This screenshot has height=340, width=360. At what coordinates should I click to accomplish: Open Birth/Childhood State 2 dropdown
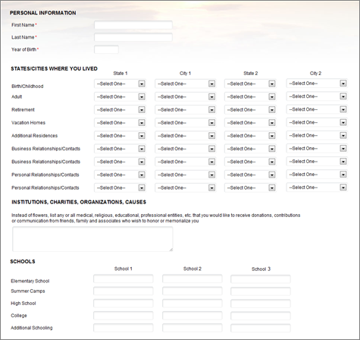point(250,83)
